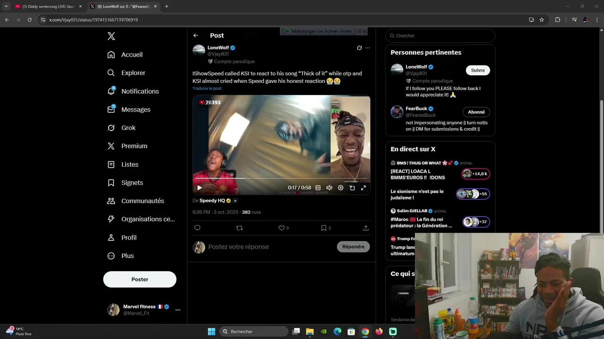The height and width of the screenshot is (339, 604).
Task: Go back with the Post arrow
Action: coord(196,36)
